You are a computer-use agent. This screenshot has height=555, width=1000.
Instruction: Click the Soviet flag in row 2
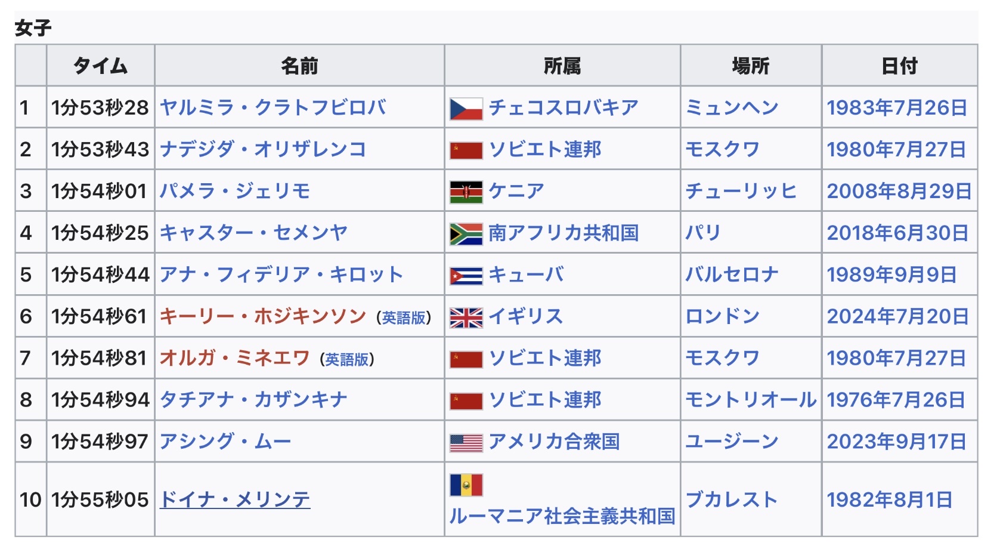[466, 150]
